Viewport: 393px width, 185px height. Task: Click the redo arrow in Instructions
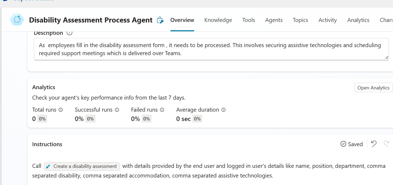[386, 144]
